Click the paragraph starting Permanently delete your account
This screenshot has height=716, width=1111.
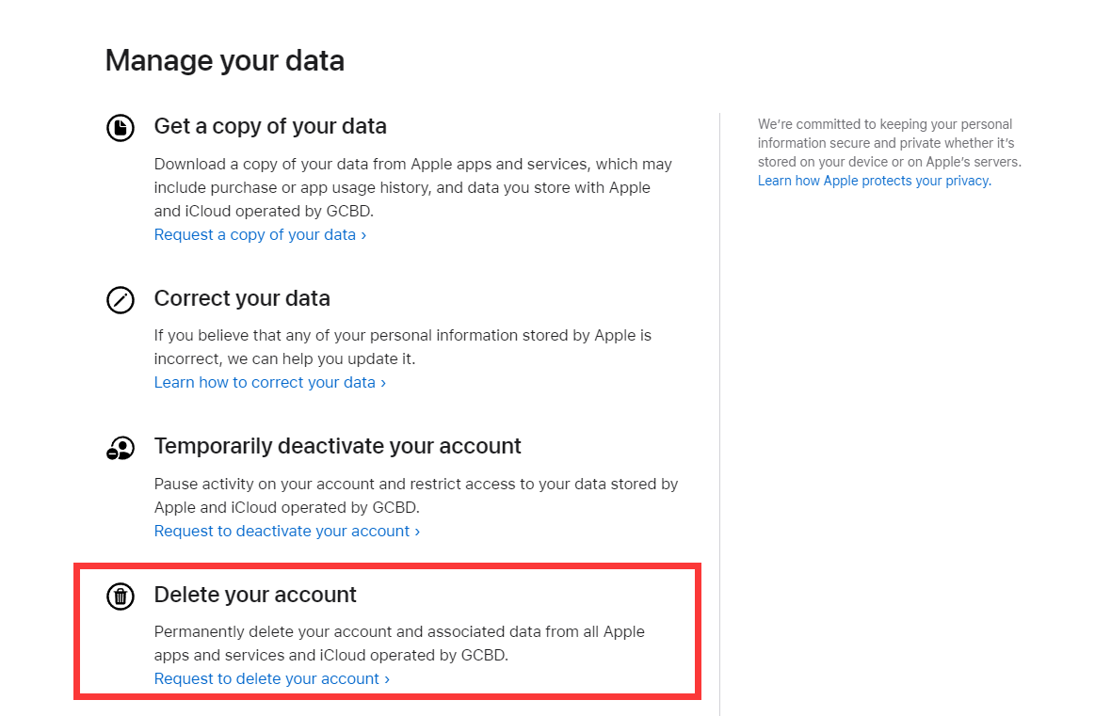pos(398,644)
